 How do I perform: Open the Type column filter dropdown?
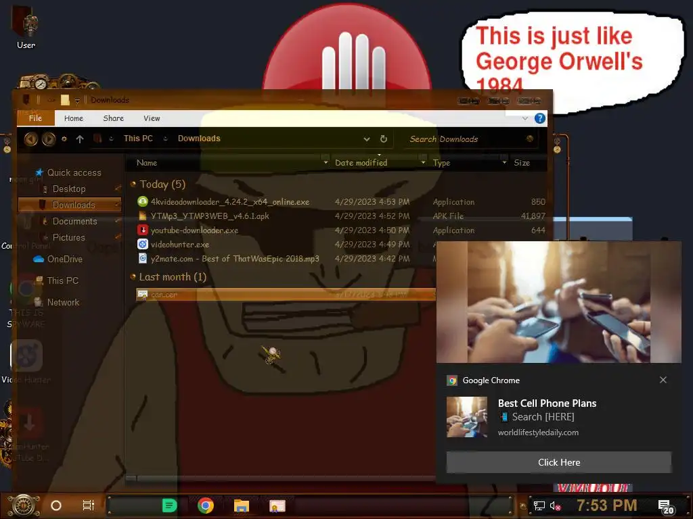(504, 163)
